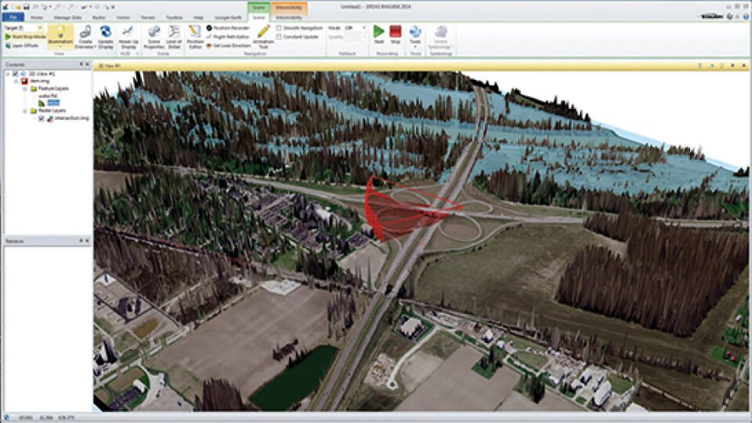This screenshot has height=423, width=752.
Task: Click the red Stop recording button
Action: pos(395,34)
